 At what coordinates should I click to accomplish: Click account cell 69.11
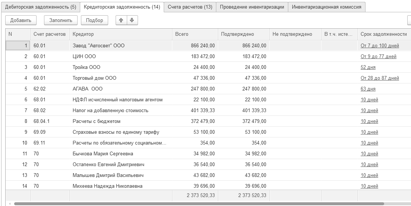50,143
